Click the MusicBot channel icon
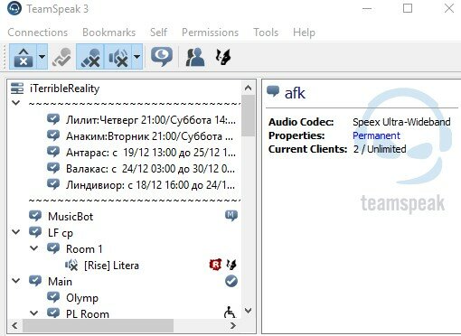This screenshot has width=461, height=336. pyautogui.click(x=35, y=216)
